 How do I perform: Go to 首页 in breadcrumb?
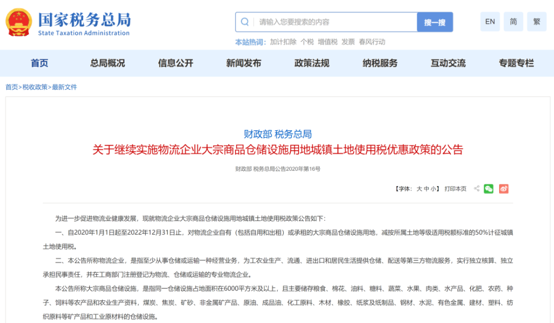[12, 87]
